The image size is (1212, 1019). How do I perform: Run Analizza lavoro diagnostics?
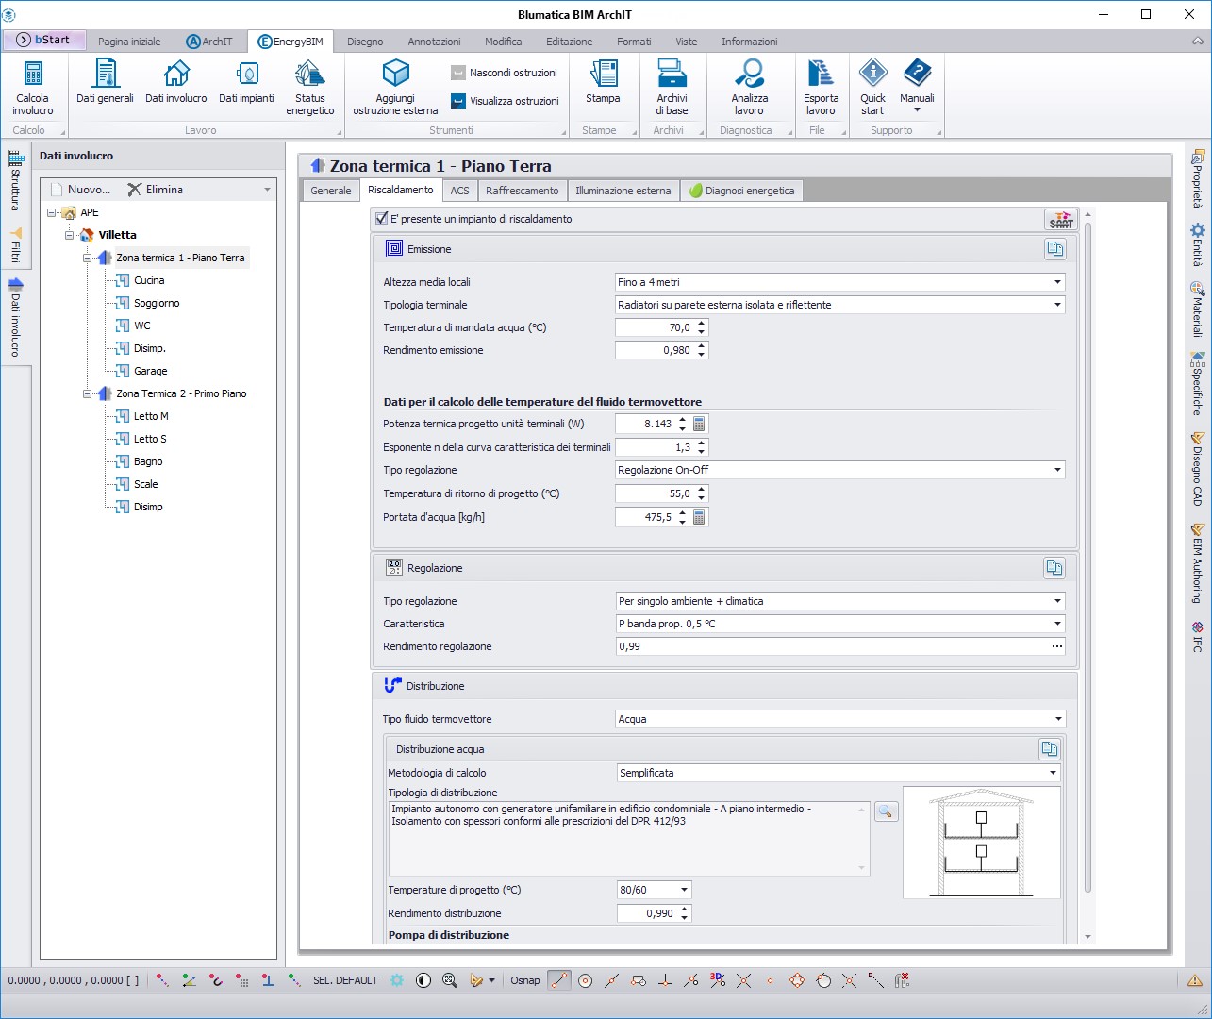749,75
